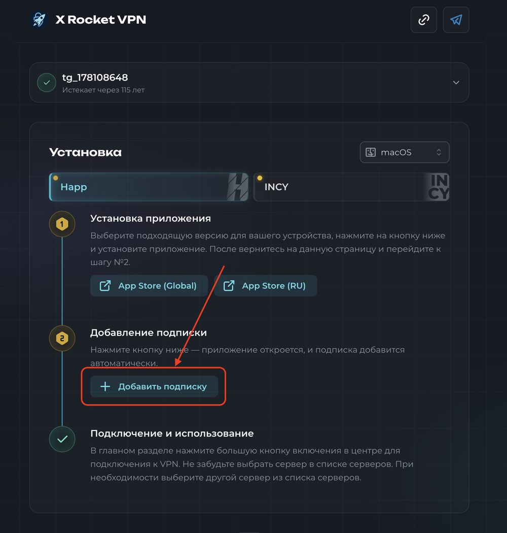
Task: Click the green checkmark subscription status icon
Action: [47, 83]
